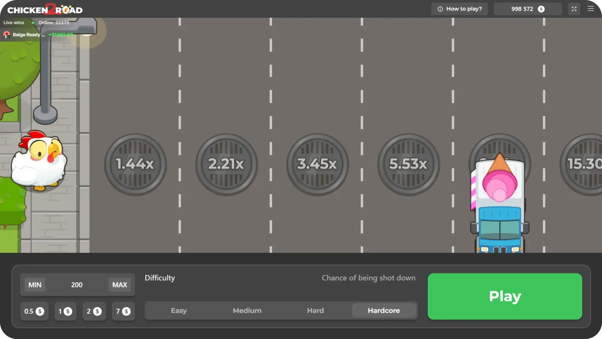Click the 2.21x manhole multiplier
Viewport: 602px width, 339px height.
(226, 164)
